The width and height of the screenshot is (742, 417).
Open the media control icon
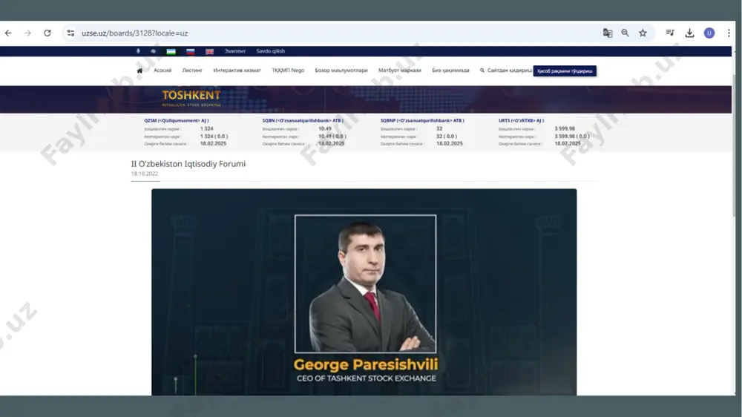click(670, 33)
